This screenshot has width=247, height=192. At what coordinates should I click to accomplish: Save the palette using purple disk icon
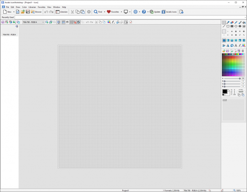228,51
